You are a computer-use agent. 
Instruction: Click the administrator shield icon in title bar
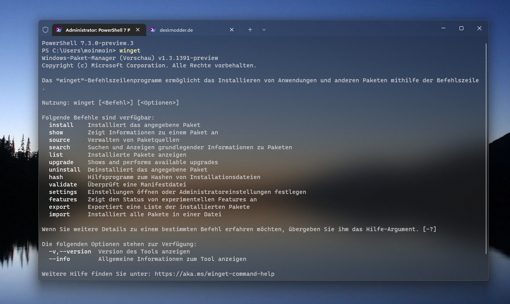[45, 30]
